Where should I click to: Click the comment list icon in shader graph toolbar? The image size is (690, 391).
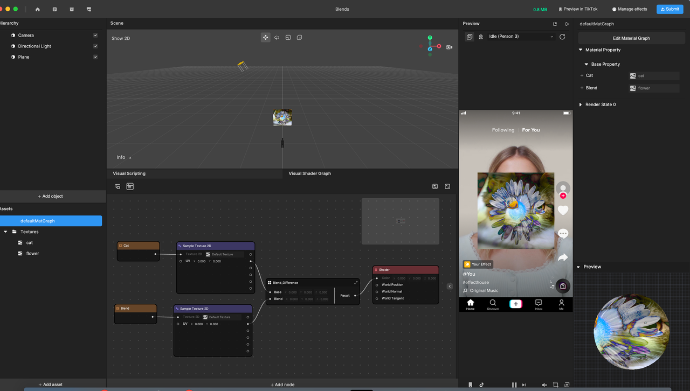[130, 186]
